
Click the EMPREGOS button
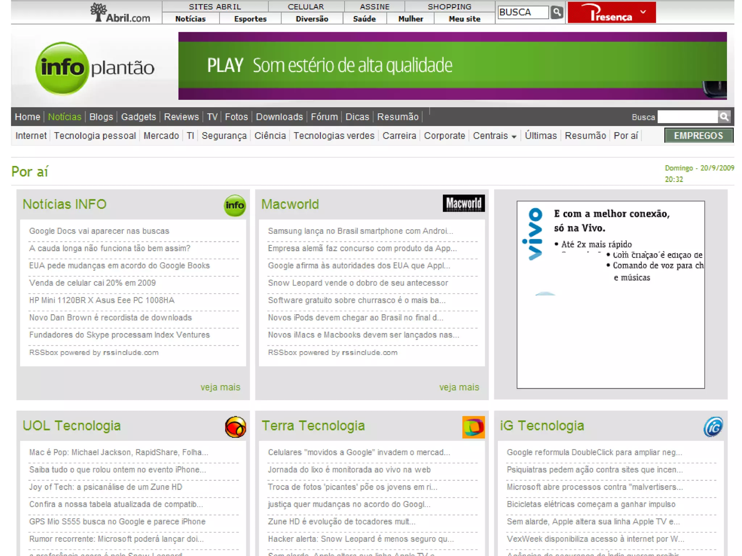coord(698,135)
